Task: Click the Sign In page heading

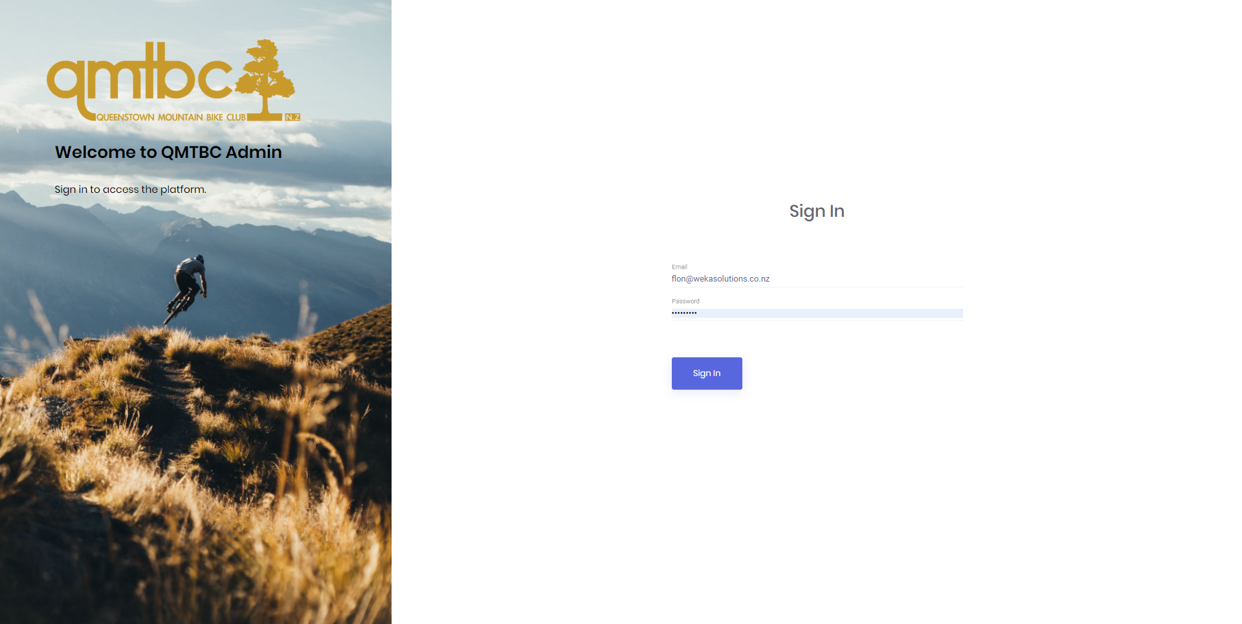Action: (817, 211)
